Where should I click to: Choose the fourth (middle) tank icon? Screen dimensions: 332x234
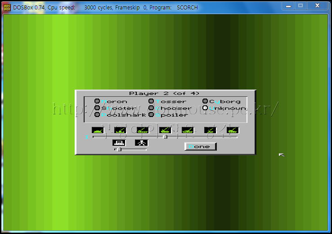[x=165, y=130]
